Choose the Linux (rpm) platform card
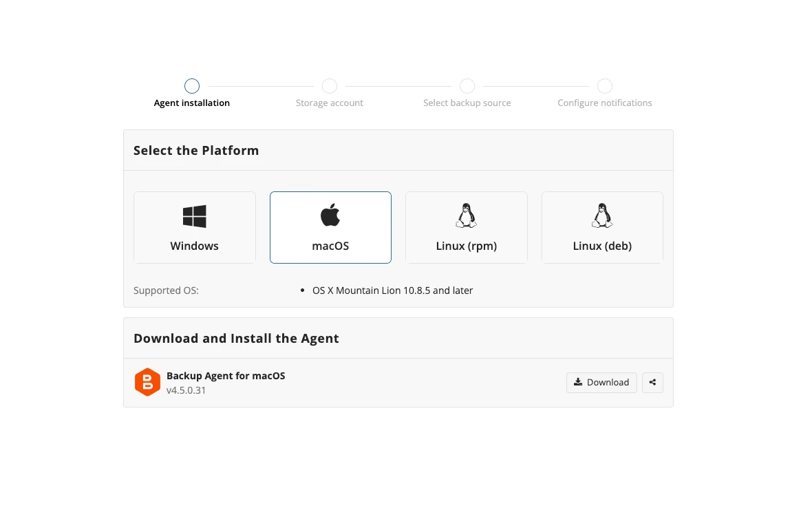This screenshot has height=519, width=790. [x=467, y=227]
